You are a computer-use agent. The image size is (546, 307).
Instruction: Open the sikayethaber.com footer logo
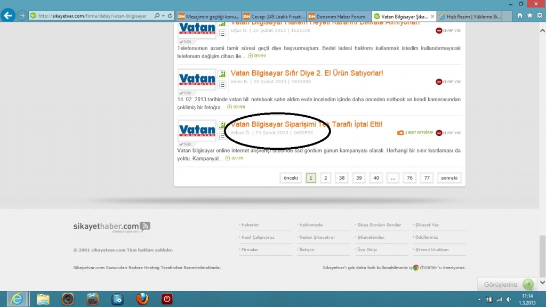pos(111,227)
